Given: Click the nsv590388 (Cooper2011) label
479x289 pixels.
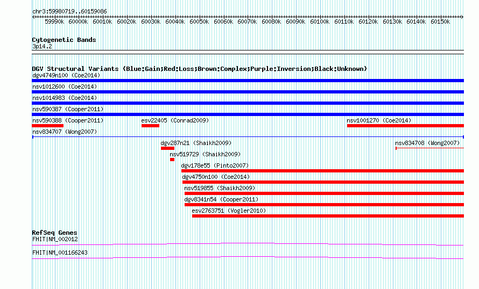Looking at the screenshot, I should (x=68, y=120).
